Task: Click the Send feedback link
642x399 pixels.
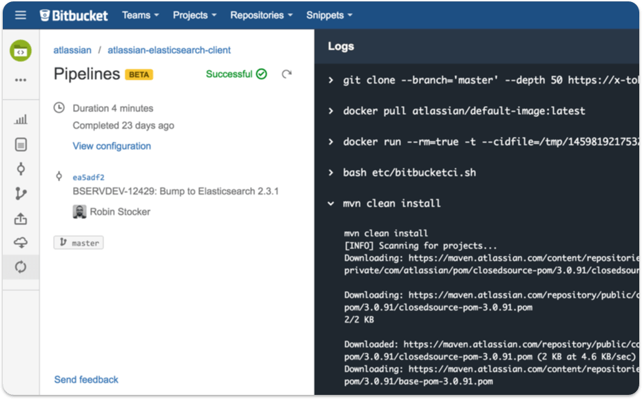Action: pyautogui.click(x=85, y=379)
